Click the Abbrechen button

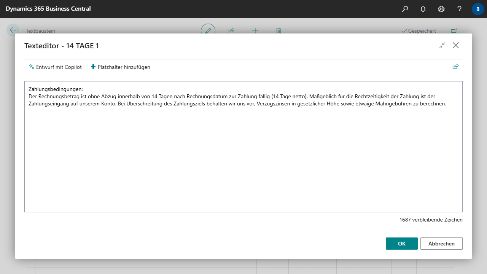[x=441, y=244]
